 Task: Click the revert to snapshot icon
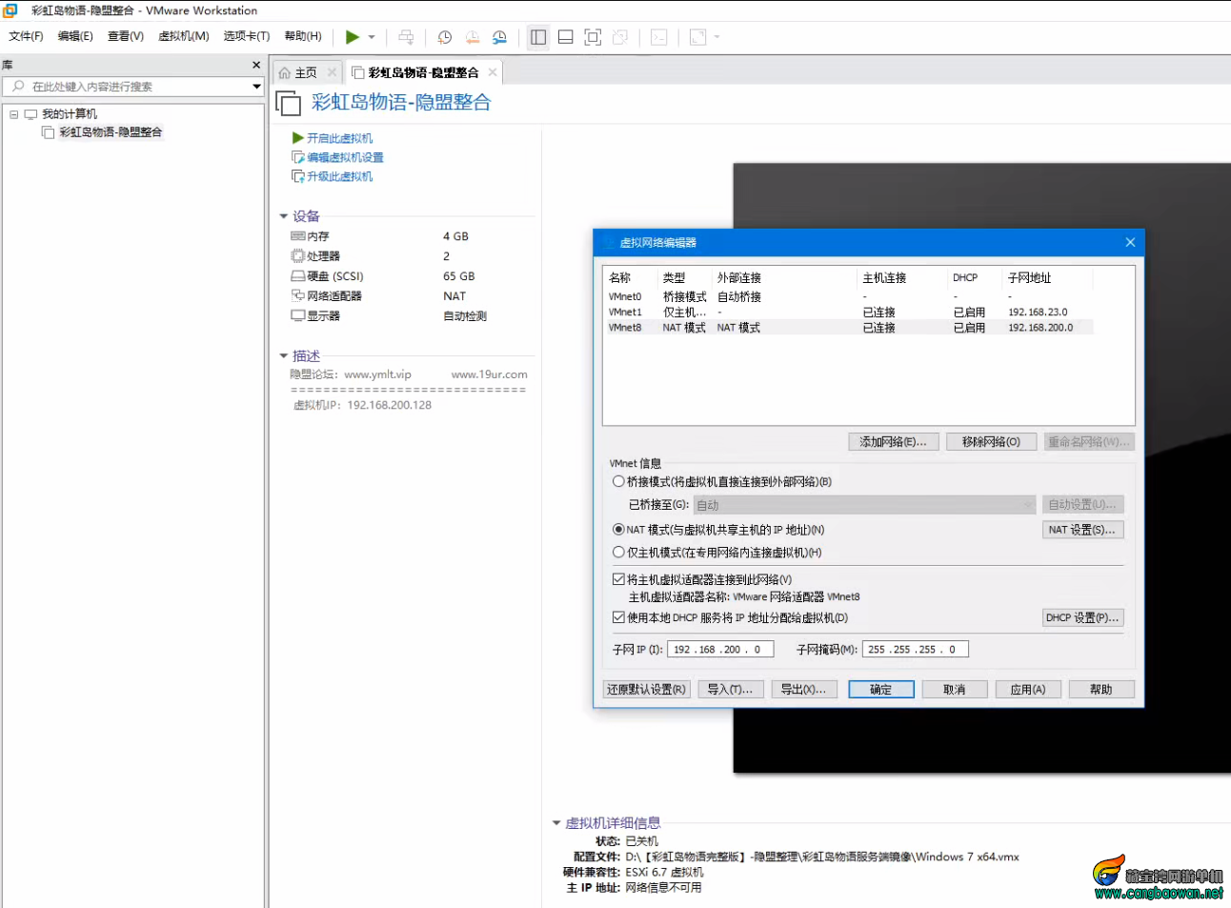tap(473, 37)
